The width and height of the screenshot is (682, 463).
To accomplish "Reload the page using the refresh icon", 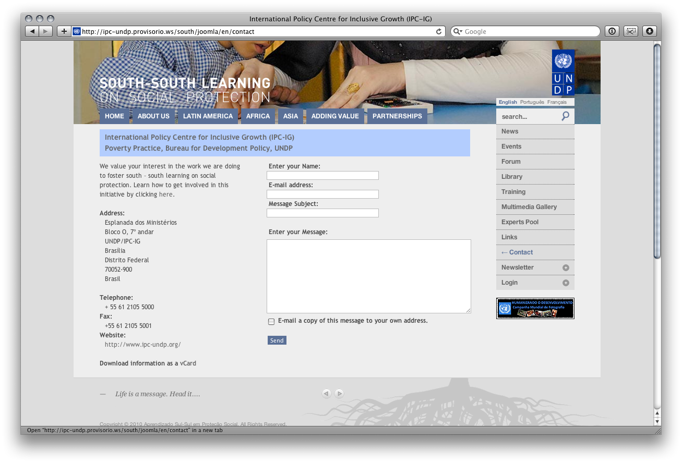I will (x=439, y=31).
